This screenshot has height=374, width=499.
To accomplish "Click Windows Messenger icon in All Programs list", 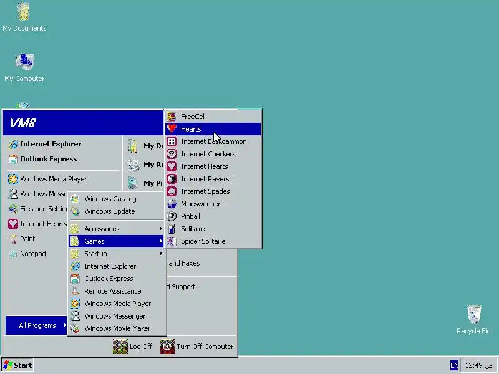I will pyautogui.click(x=75, y=316).
